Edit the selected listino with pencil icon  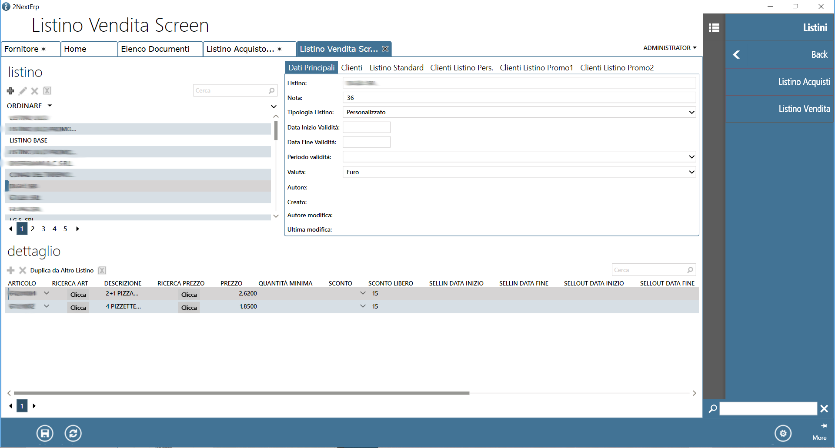click(x=23, y=91)
